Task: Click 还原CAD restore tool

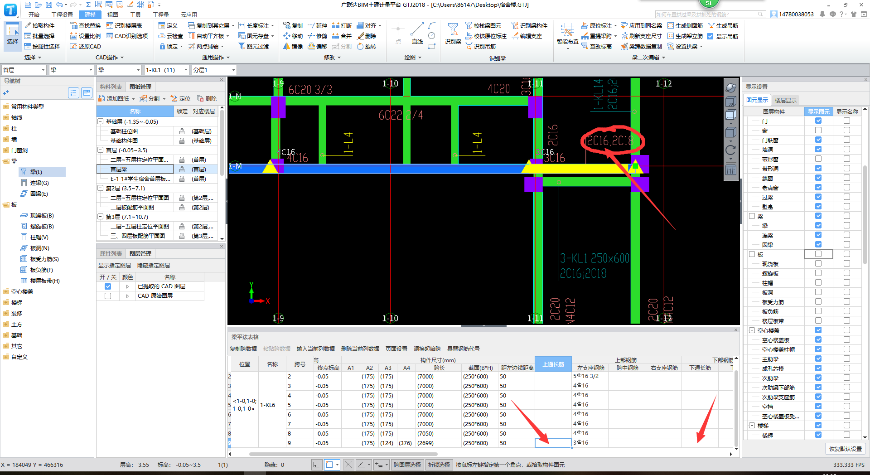Action: pyautogui.click(x=86, y=46)
